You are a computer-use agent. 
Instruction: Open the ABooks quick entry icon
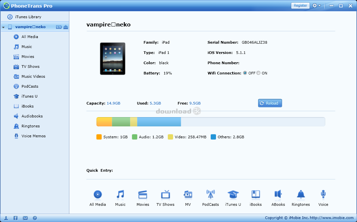click(278, 194)
